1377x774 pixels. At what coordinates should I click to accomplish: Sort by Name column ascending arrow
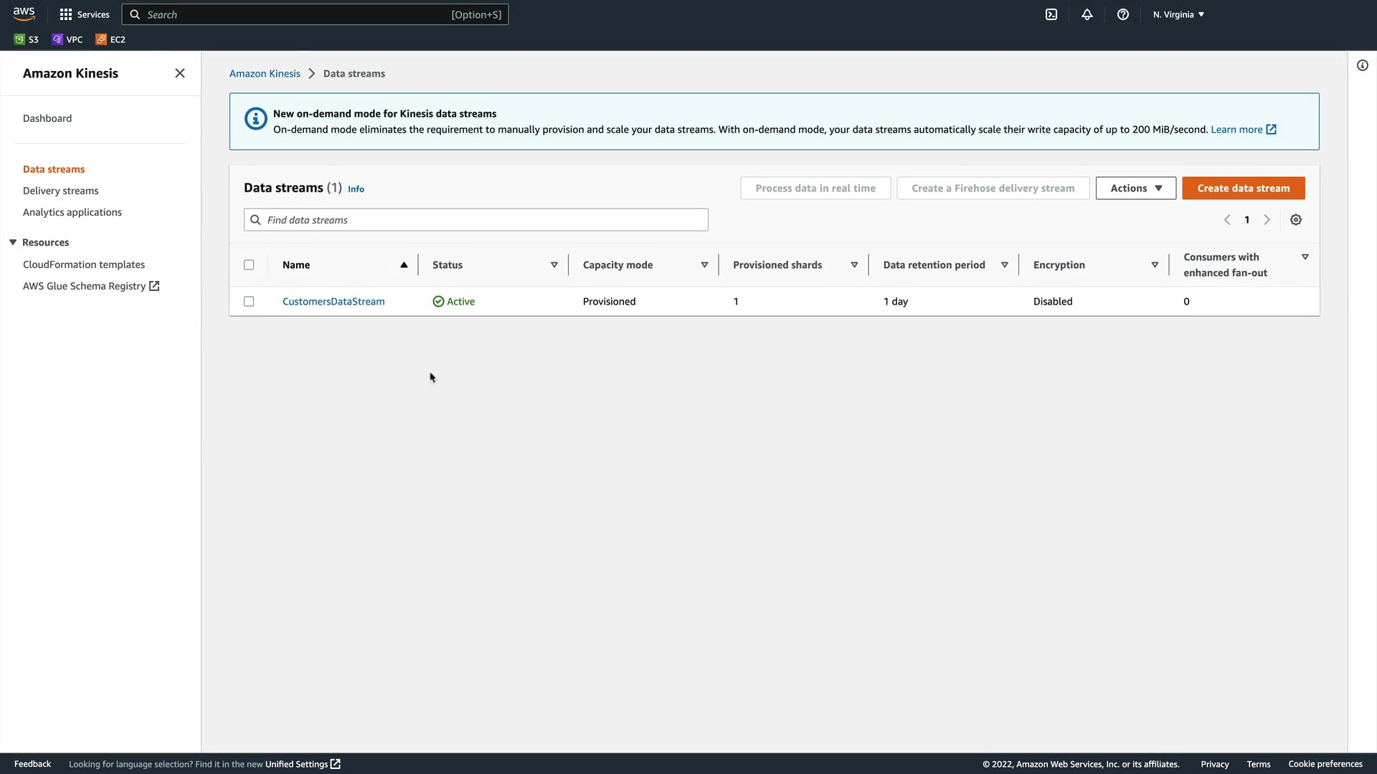pyautogui.click(x=404, y=265)
